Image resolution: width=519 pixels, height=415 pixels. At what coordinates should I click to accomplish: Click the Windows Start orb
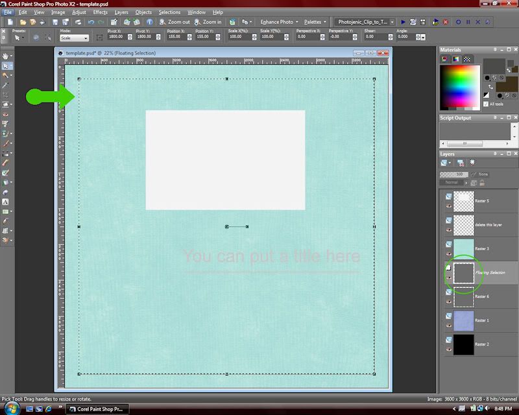click(x=12, y=409)
